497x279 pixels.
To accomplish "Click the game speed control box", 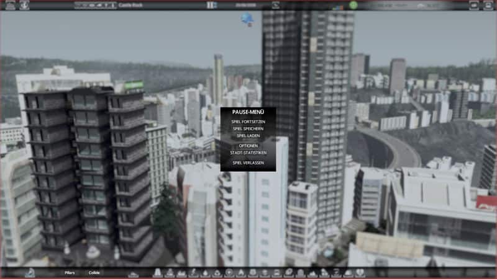I will point(211,5).
